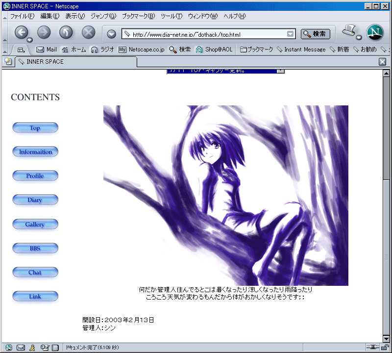
Task: Collapse the menu bar using its grippy
Action: tap(5, 16)
